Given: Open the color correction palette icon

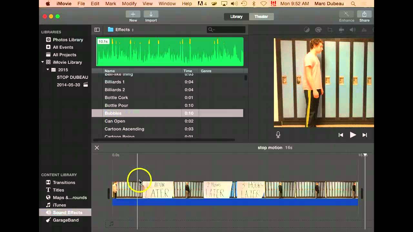Looking at the screenshot, I should click(x=318, y=30).
